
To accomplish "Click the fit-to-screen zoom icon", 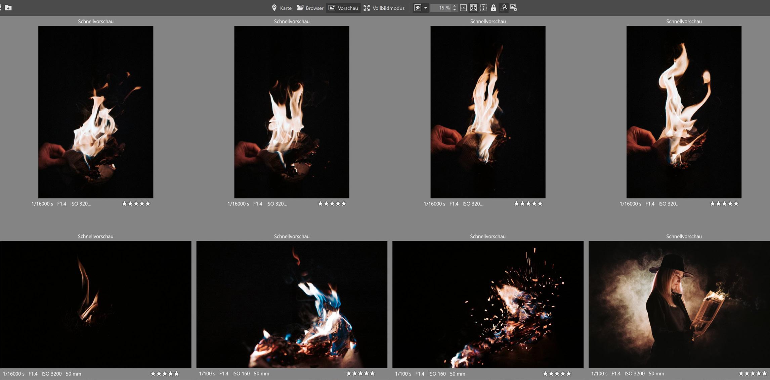I will point(473,8).
